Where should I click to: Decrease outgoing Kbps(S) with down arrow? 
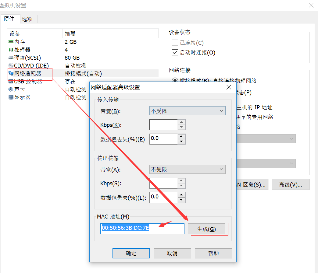tap(181, 185)
